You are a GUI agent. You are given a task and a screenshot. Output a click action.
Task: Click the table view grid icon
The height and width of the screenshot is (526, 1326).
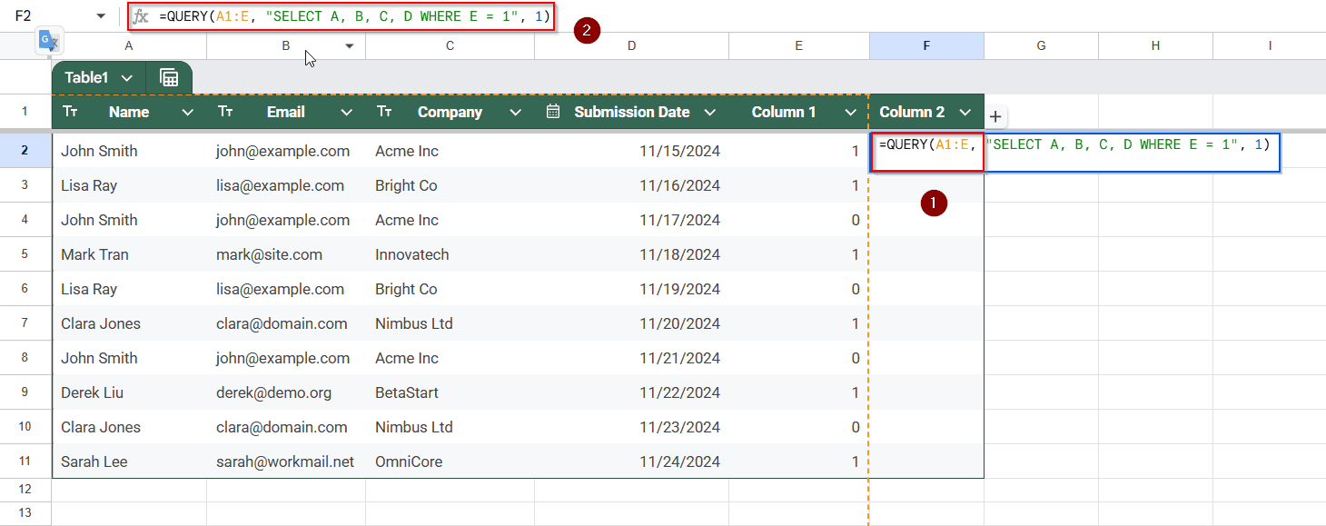pyautogui.click(x=169, y=78)
